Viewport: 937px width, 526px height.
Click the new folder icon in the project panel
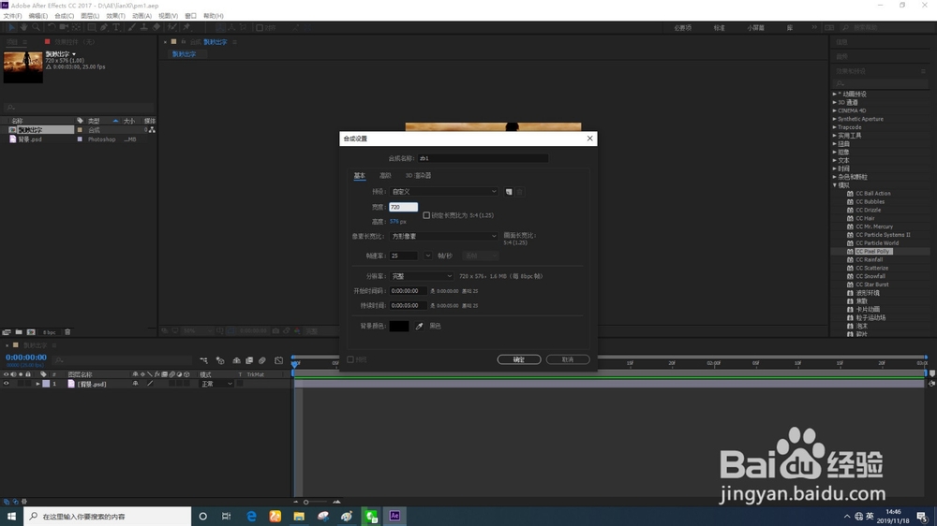(x=19, y=332)
